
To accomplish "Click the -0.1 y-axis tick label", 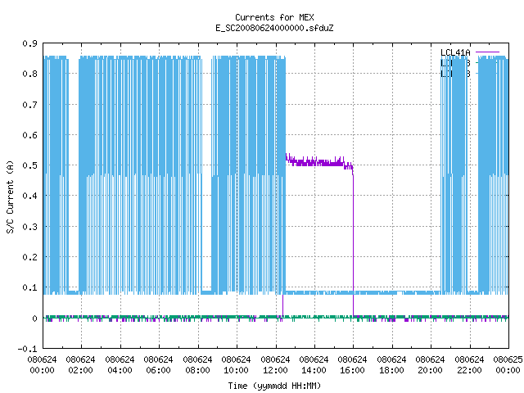I will click(27, 349).
